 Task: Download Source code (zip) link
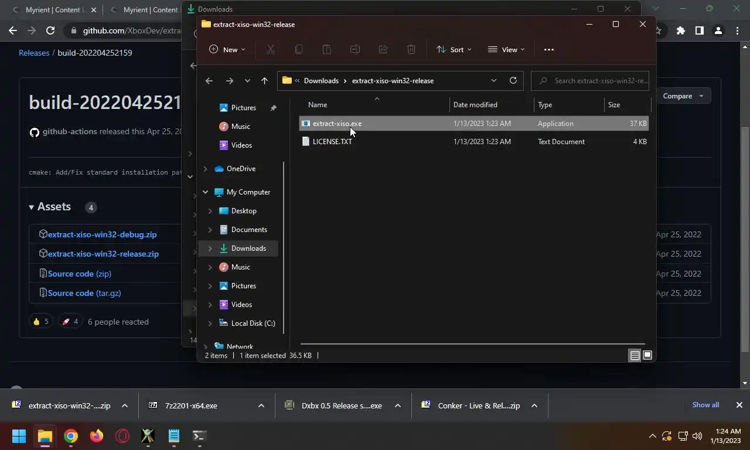pyautogui.click(x=80, y=274)
